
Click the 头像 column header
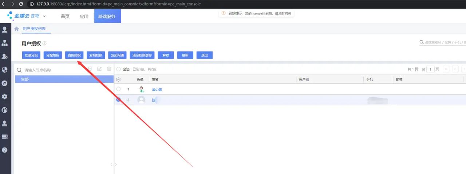[x=140, y=79]
